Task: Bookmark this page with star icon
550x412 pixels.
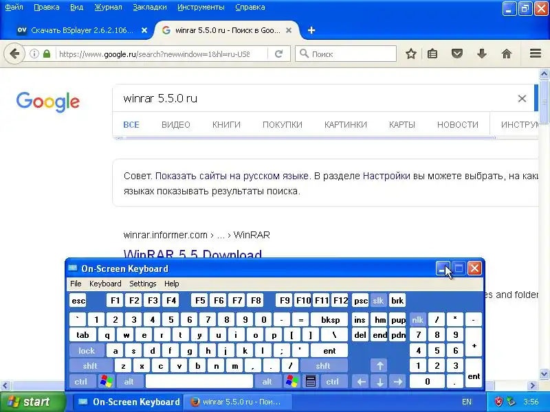Action: 410,54
